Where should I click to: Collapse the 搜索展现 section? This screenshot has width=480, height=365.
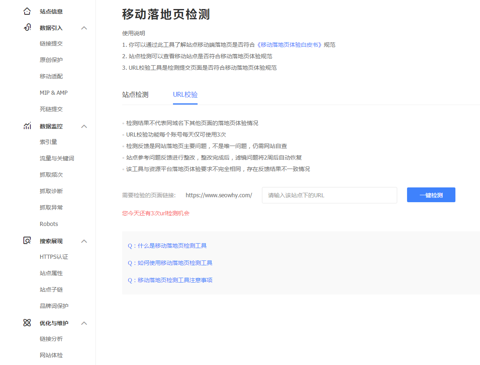click(84, 241)
